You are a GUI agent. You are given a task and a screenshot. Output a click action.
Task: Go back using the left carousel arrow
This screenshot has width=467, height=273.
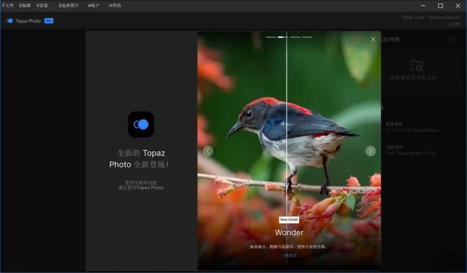tap(208, 151)
